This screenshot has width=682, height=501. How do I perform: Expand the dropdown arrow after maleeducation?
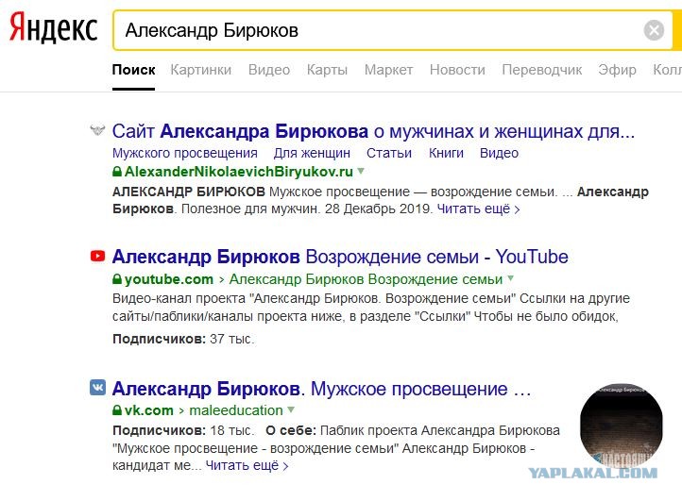291,409
